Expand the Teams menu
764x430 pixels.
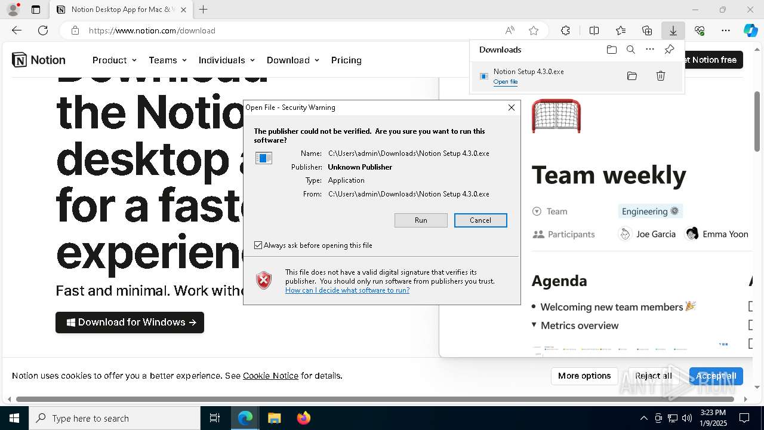(x=168, y=60)
